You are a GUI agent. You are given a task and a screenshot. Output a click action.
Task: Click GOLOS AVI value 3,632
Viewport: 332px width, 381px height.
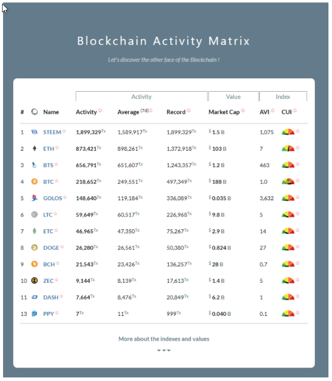266,198
